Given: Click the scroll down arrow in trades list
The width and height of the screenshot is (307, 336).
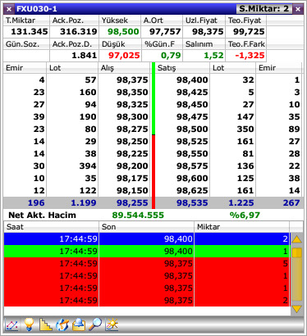Looking at the screenshot, I should pyautogui.click(x=296, y=309).
